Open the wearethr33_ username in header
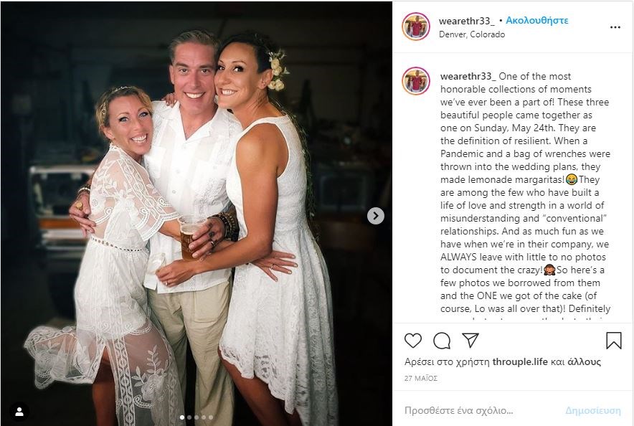 (467, 21)
